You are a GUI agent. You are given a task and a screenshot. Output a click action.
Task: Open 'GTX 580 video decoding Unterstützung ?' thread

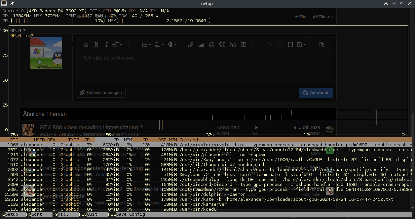click(91, 127)
